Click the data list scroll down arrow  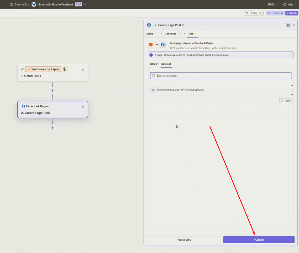[292, 95]
